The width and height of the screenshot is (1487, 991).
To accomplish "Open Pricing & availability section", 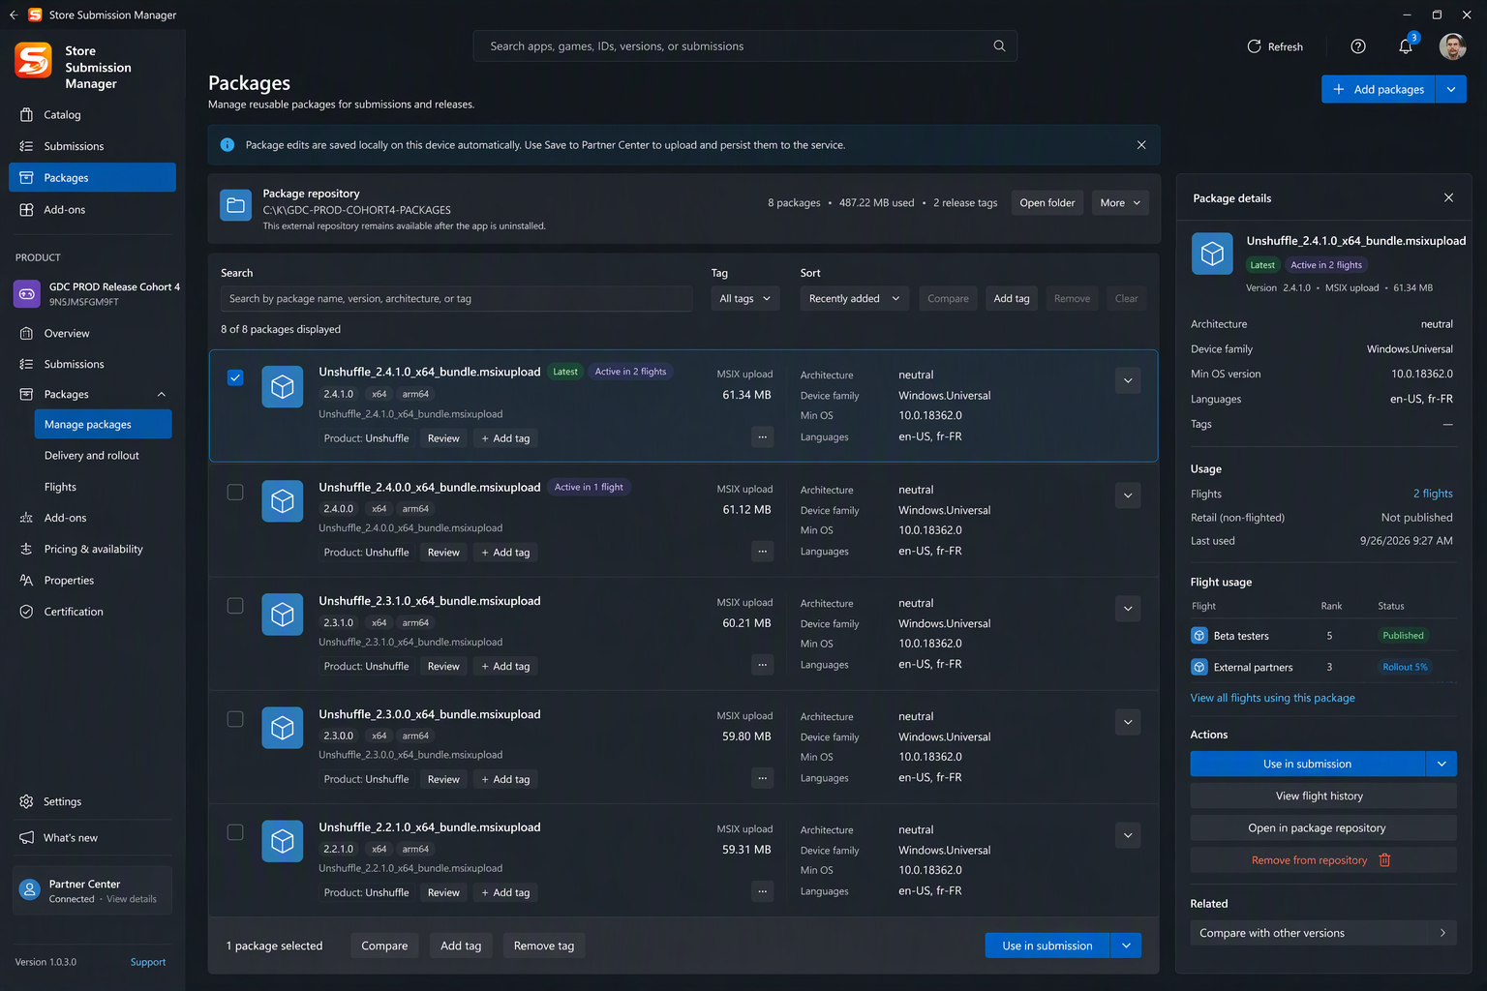I will (92, 550).
